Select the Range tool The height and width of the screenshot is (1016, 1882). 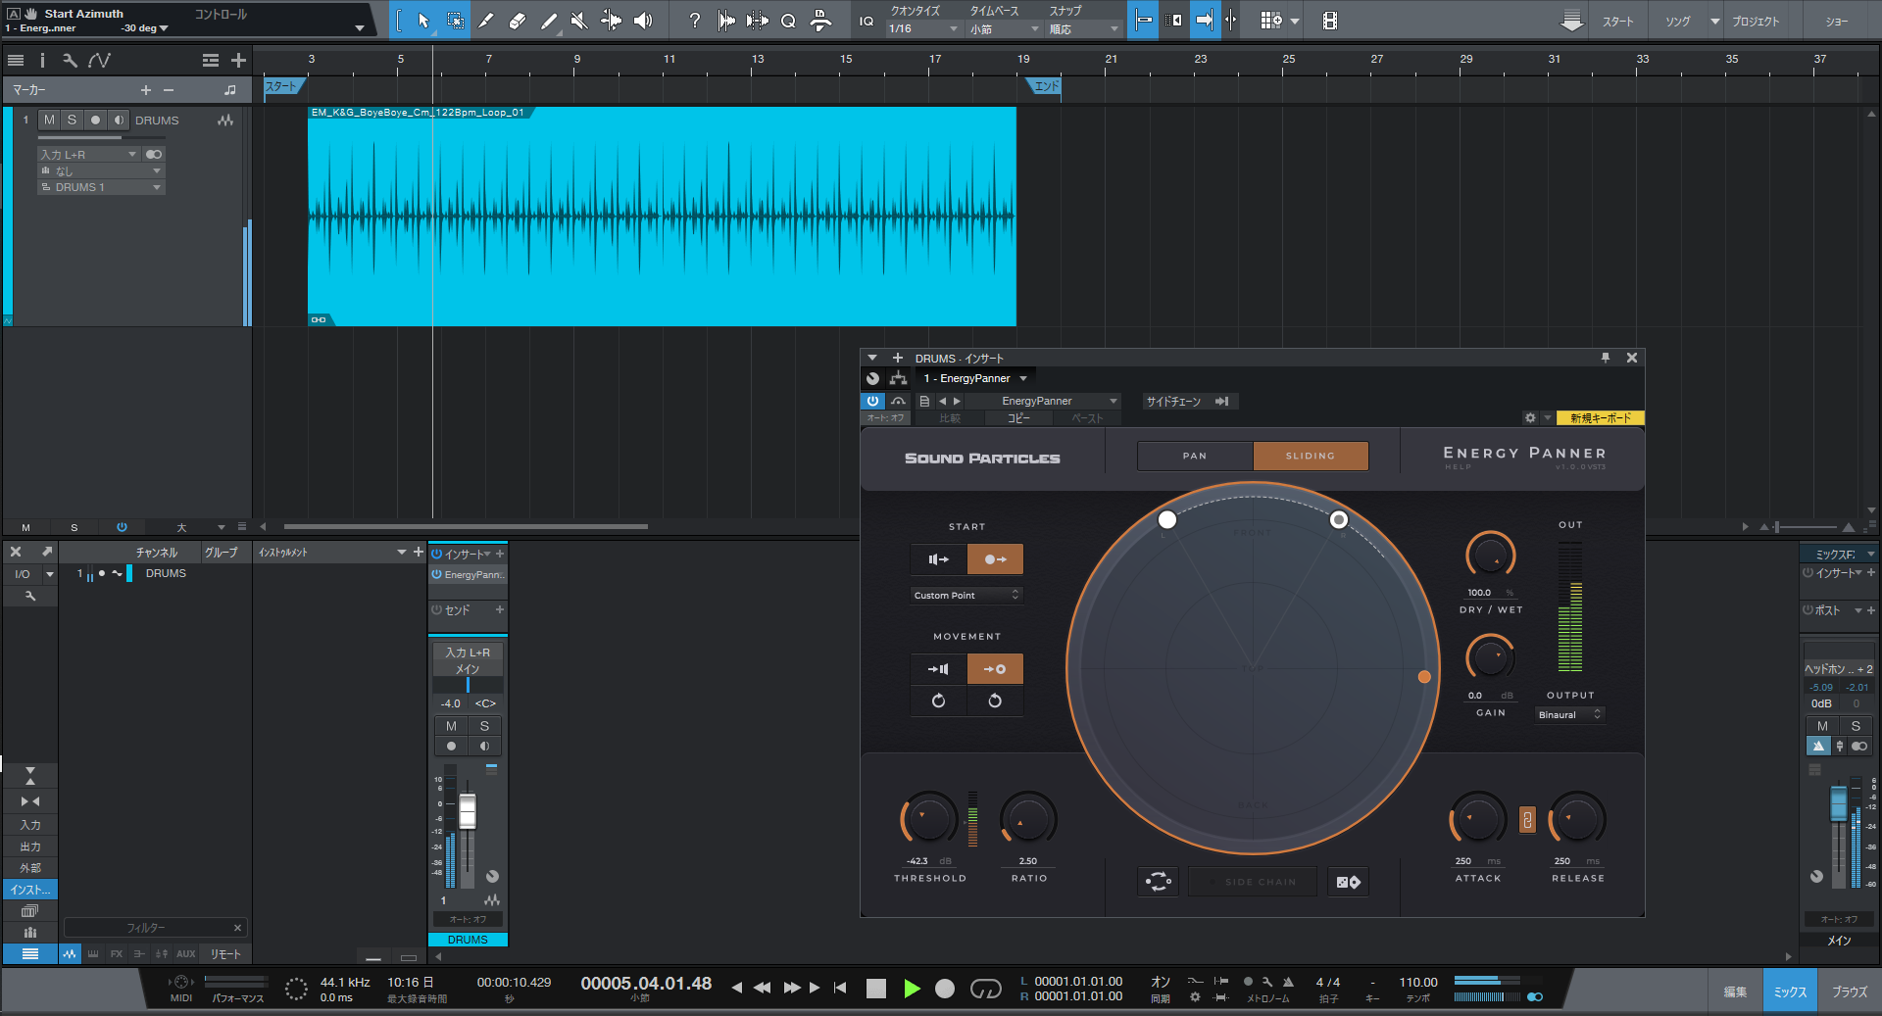[456, 21]
